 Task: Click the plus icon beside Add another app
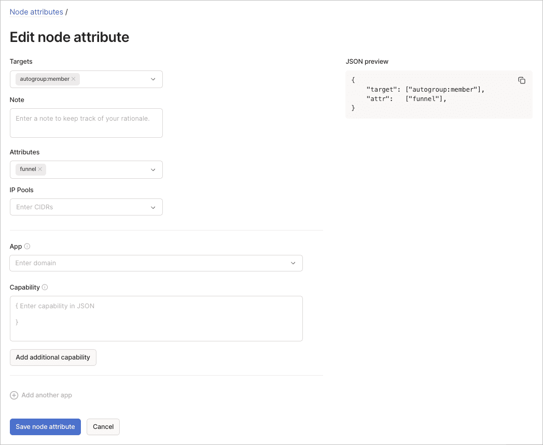14,395
